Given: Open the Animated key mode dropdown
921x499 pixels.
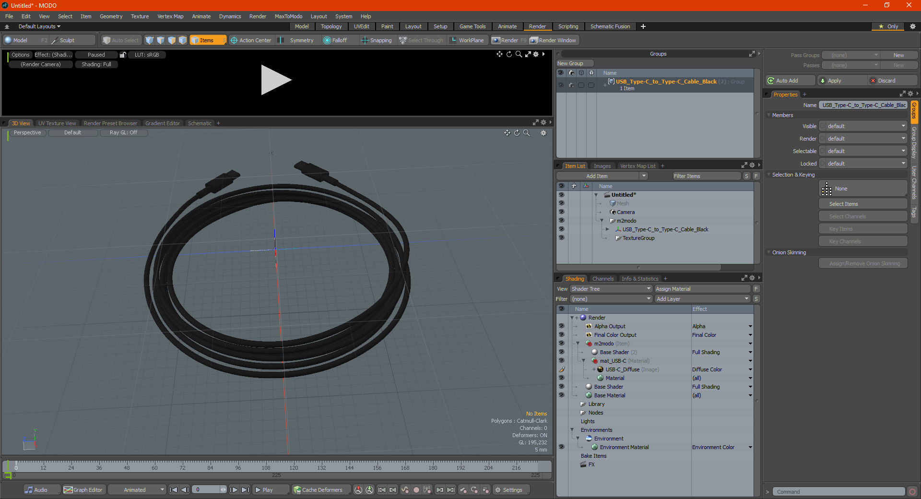Looking at the screenshot, I should [x=137, y=490].
